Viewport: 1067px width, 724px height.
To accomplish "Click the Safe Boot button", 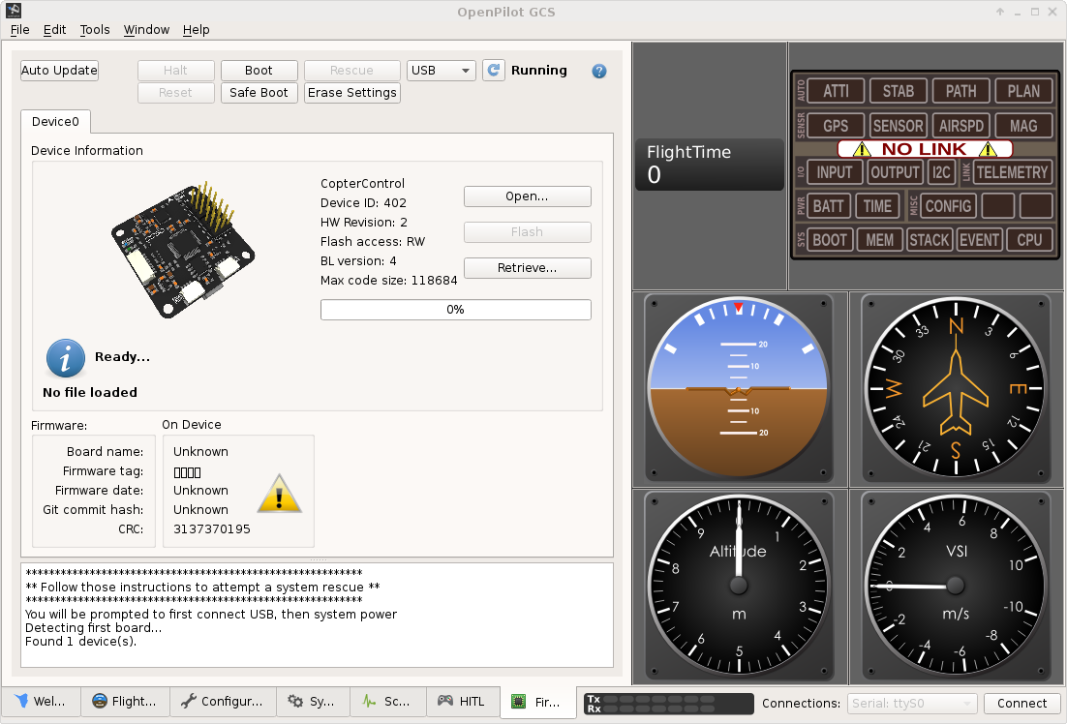I will 259,93.
